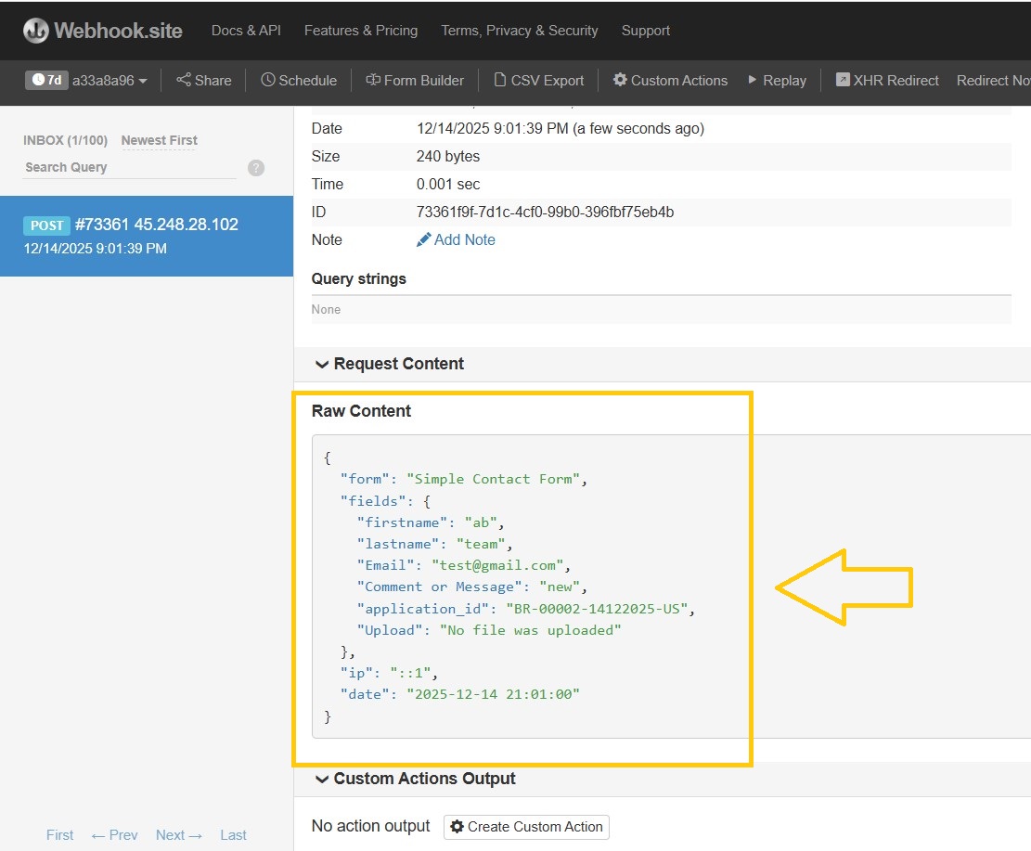This screenshot has height=851, width=1031.
Task: Collapse the Request Content section
Action: point(388,364)
